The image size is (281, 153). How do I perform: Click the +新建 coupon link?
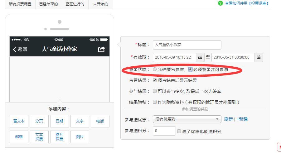242,119
